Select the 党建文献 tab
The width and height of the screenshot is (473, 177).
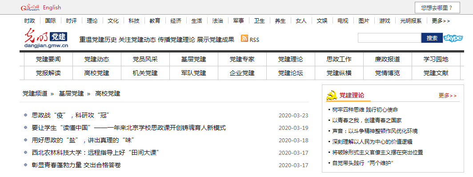[436, 73]
